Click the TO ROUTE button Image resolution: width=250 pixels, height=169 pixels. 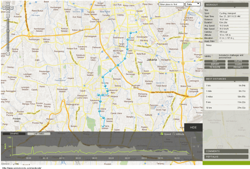(x=215, y=67)
